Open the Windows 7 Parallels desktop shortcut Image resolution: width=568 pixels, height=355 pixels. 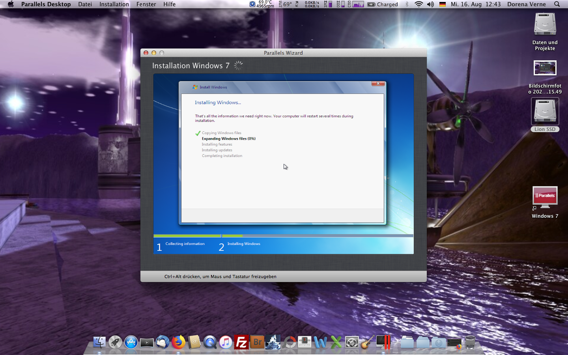tap(545, 198)
